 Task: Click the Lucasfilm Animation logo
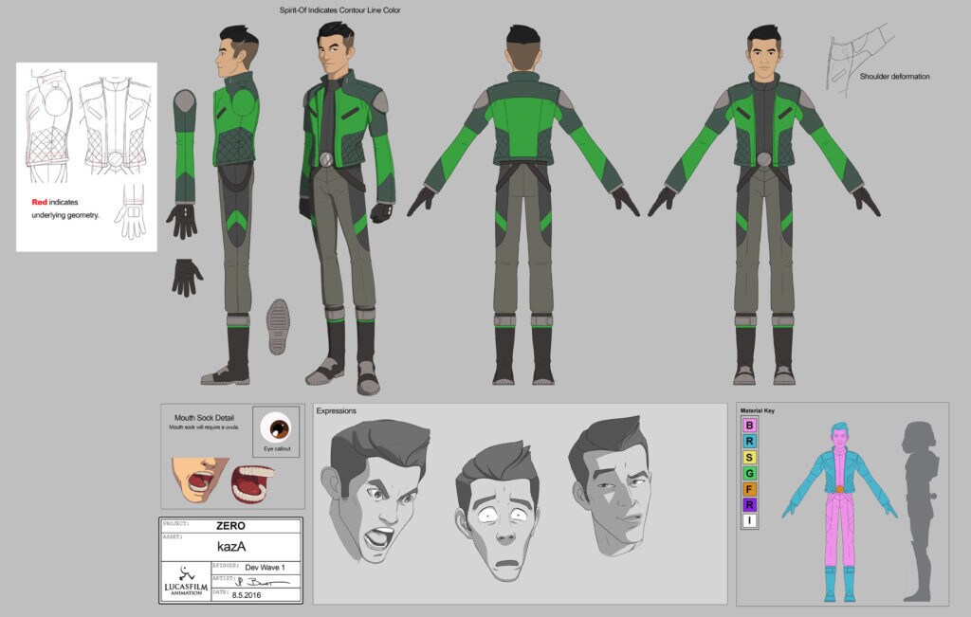point(186,581)
